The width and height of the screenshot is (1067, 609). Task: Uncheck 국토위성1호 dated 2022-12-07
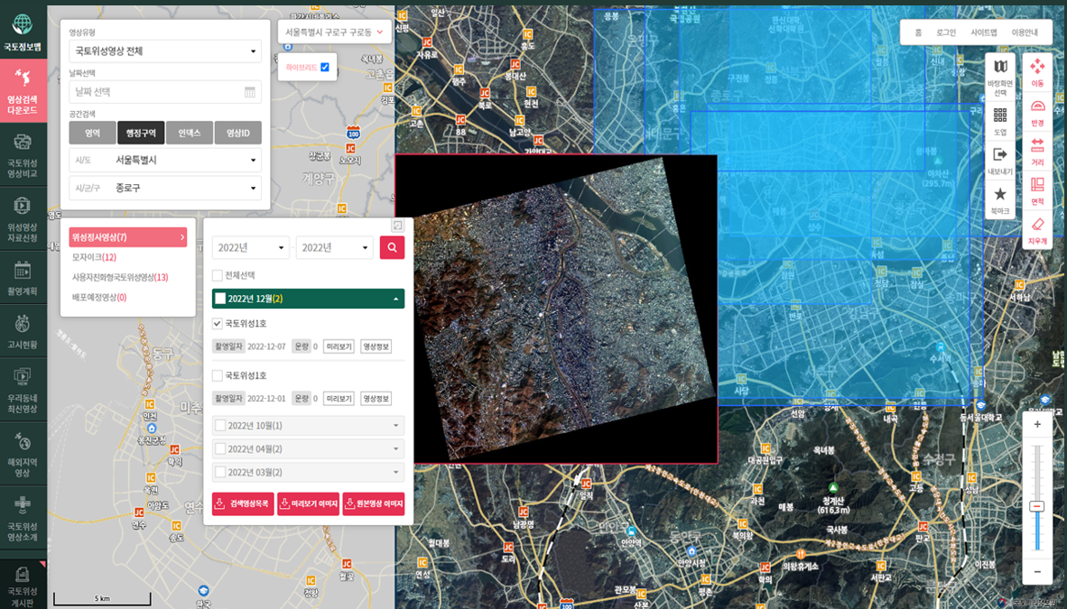(x=217, y=324)
